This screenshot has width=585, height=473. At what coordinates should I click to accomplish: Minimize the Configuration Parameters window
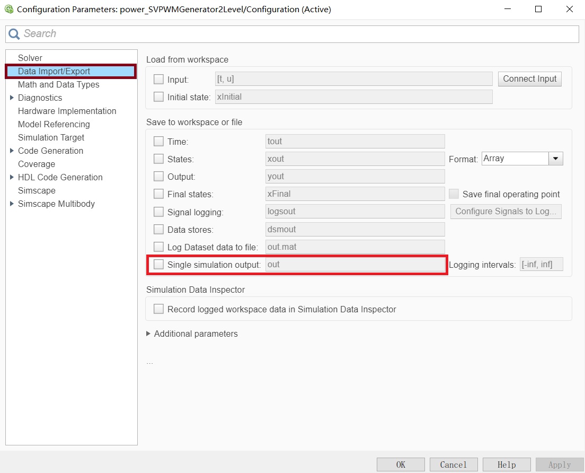tap(508, 9)
